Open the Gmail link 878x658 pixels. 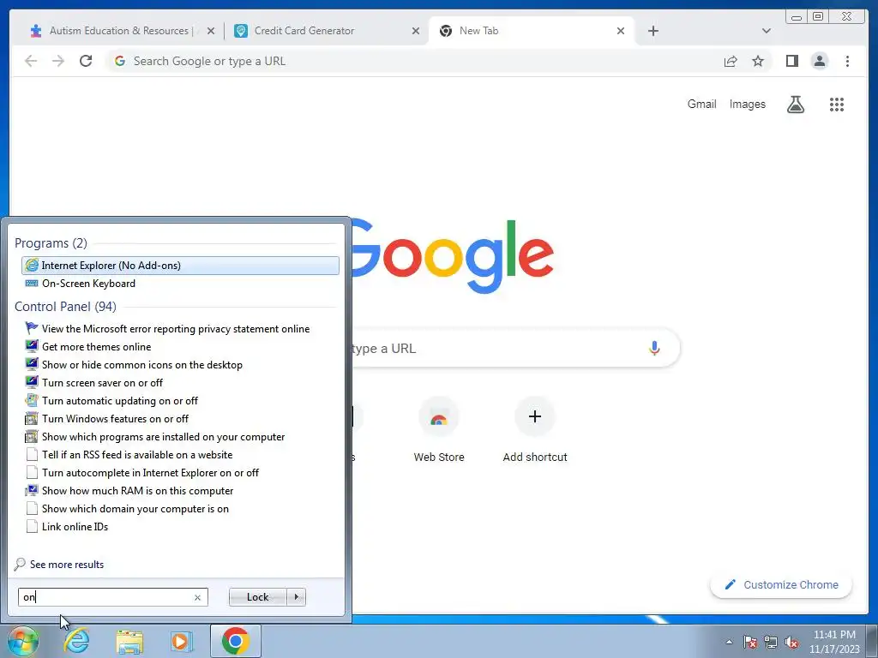(x=701, y=104)
